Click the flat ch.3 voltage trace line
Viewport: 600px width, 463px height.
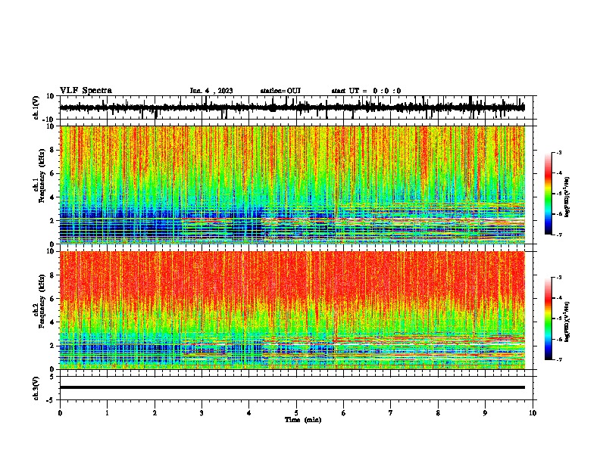click(292, 387)
